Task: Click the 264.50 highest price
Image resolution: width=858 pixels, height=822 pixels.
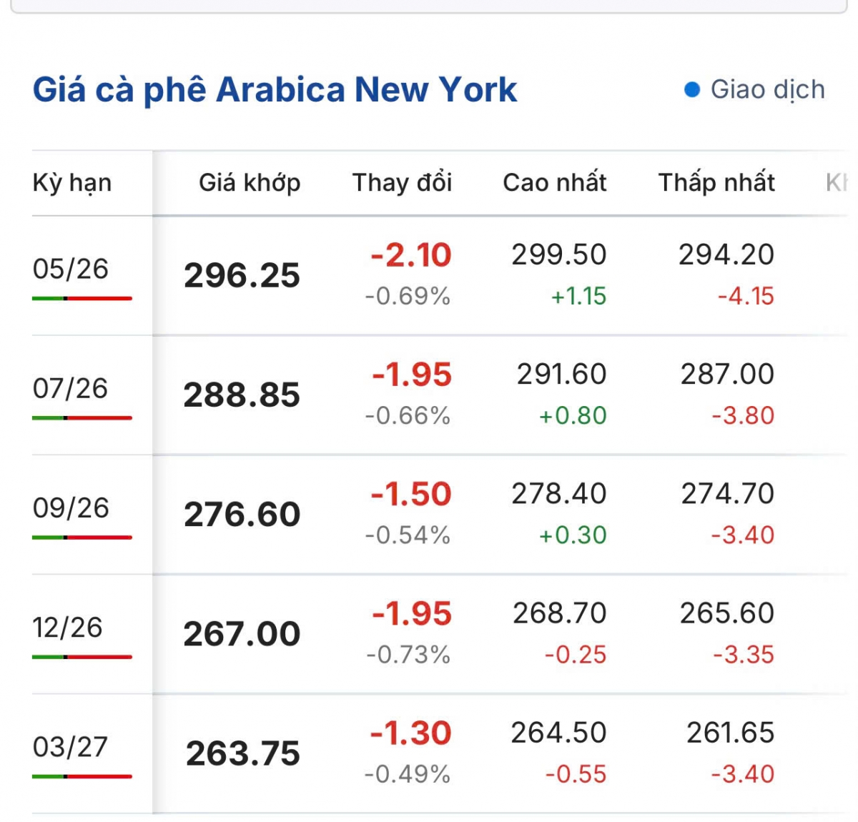Action: (558, 733)
